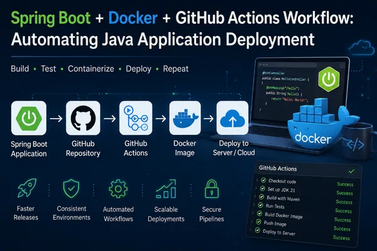
Task: Expand the Set up JDK 21 step chevron
Action: point(256,188)
